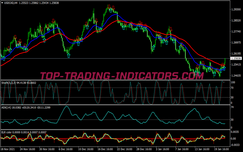243x152 pixels.
Task: Click the Stochastic scale value 100
Action: 233,82
